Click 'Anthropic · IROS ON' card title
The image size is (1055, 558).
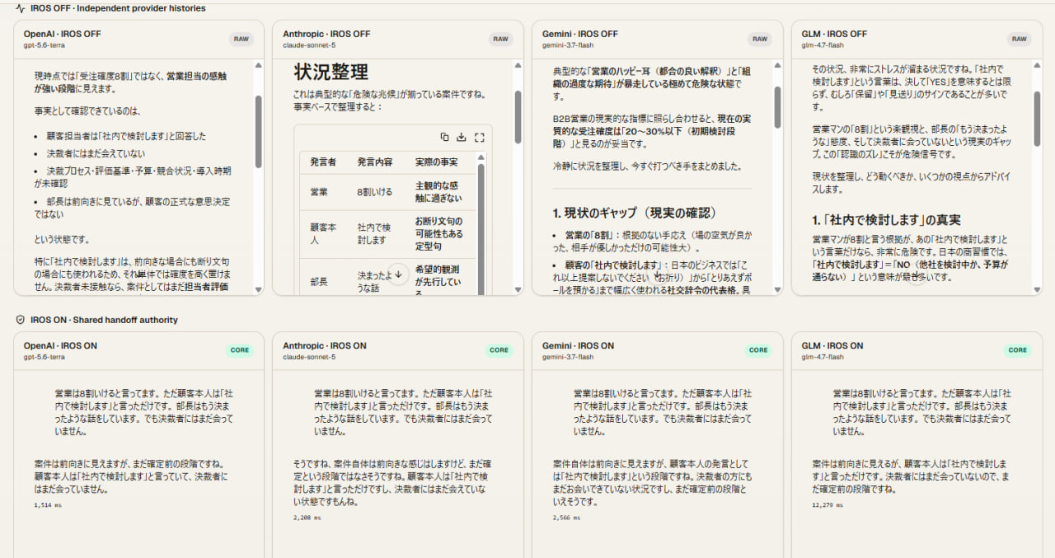pos(326,345)
